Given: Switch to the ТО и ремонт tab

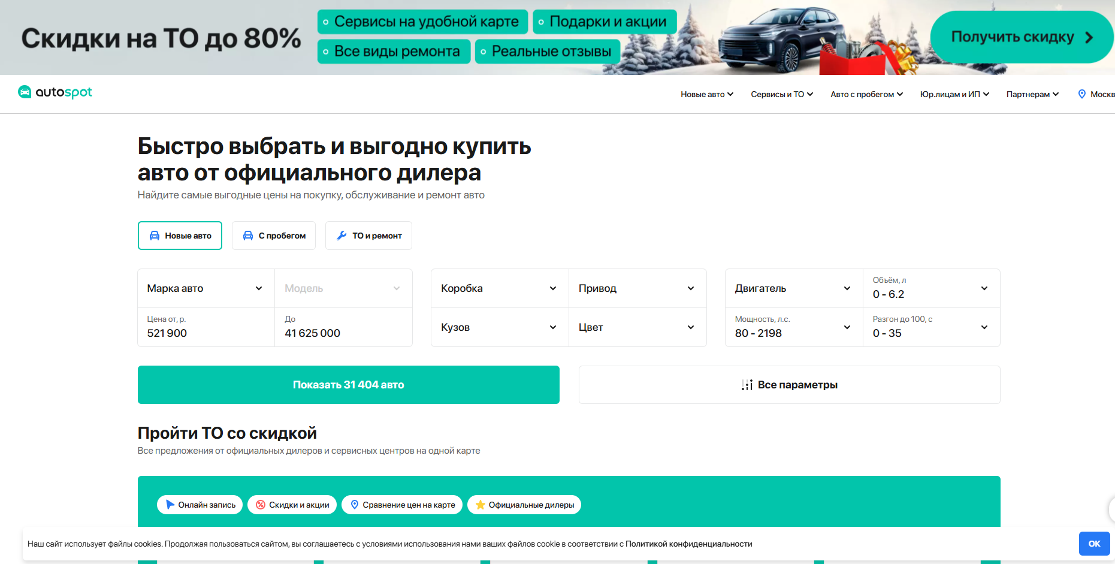Looking at the screenshot, I should (x=368, y=236).
